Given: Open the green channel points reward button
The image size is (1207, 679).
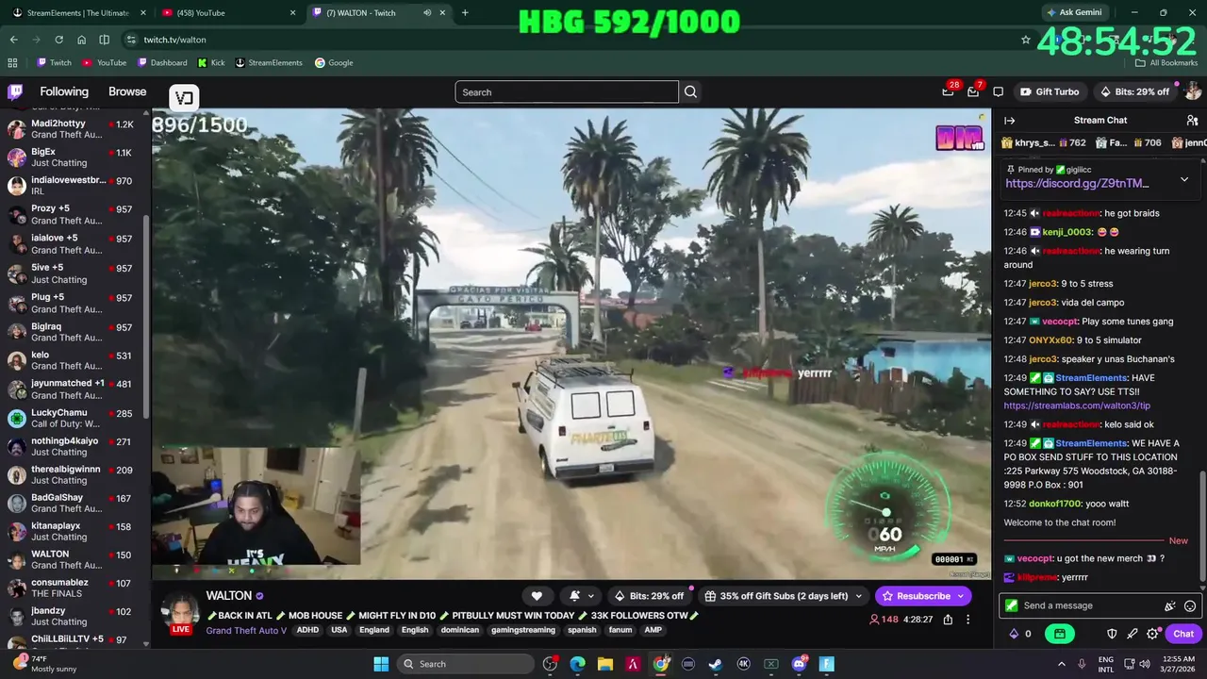Looking at the screenshot, I should [x=1060, y=634].
